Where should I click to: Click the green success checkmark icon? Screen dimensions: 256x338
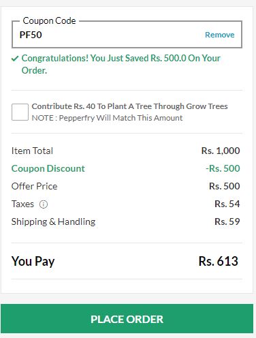[15, 59]
